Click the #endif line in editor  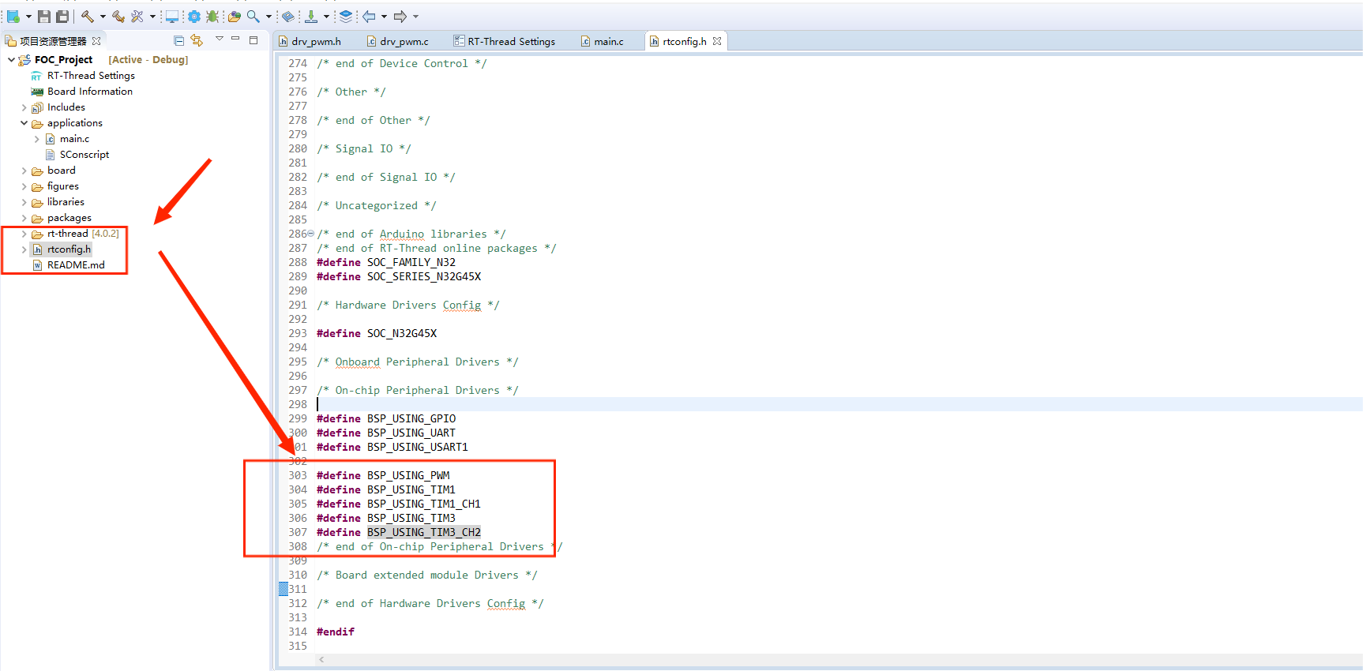pos(336,632)
